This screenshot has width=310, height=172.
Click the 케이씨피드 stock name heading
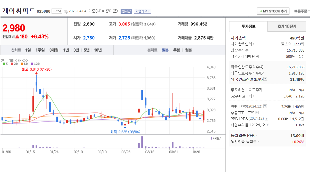point(19,11)
